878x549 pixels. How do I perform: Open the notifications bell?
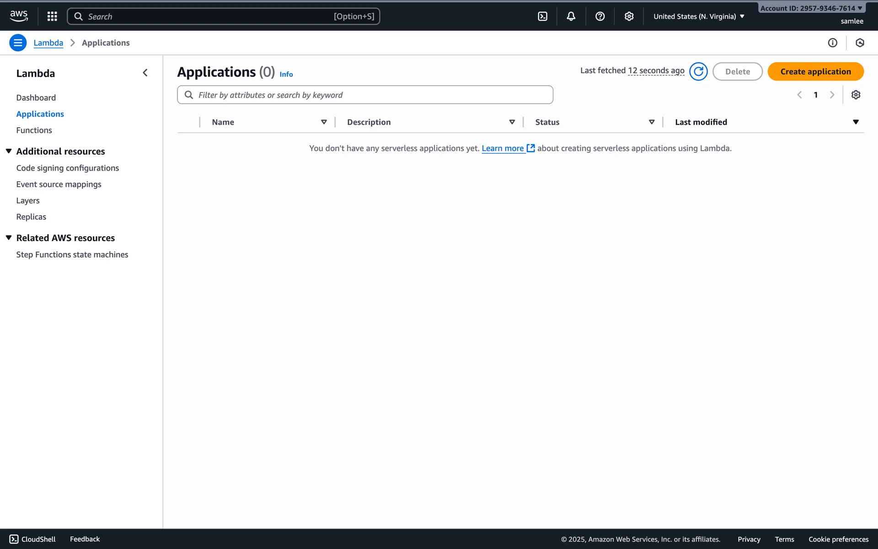click(571, 16)
